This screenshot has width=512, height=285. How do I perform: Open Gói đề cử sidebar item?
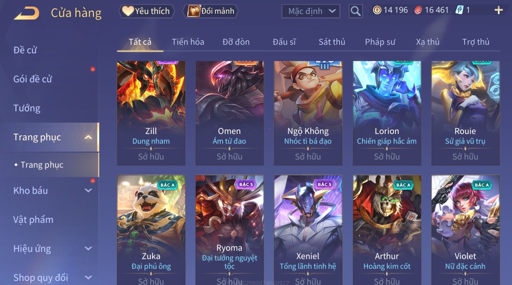[x=33, y=79]
